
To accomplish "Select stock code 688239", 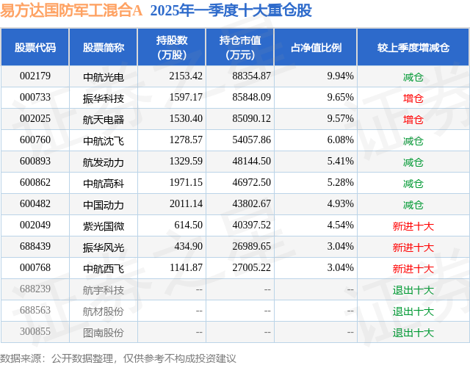I will pyautogui.click(x=35, y=289).
